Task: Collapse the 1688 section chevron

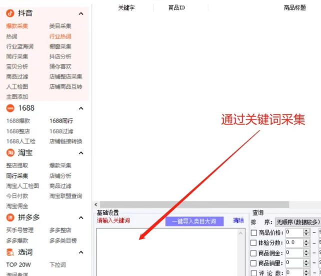Action: pyautogui.click(x=81, y=108)
